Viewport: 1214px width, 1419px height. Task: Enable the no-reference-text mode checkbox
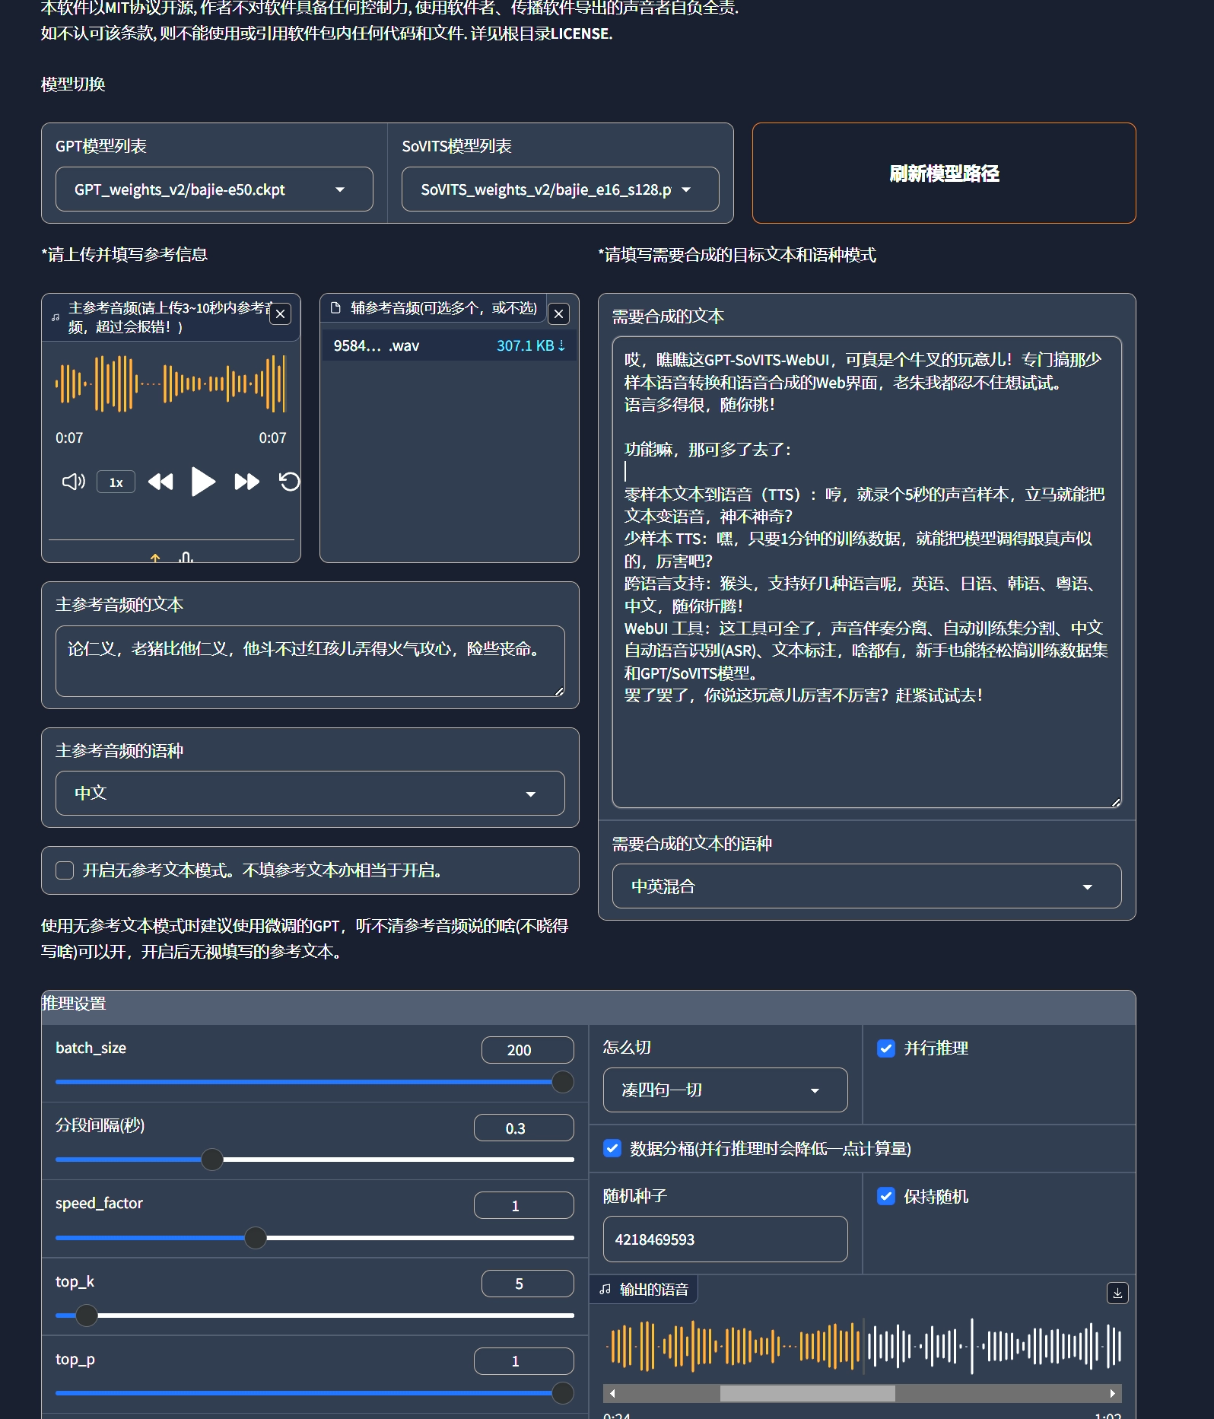[x=65, y=870]
